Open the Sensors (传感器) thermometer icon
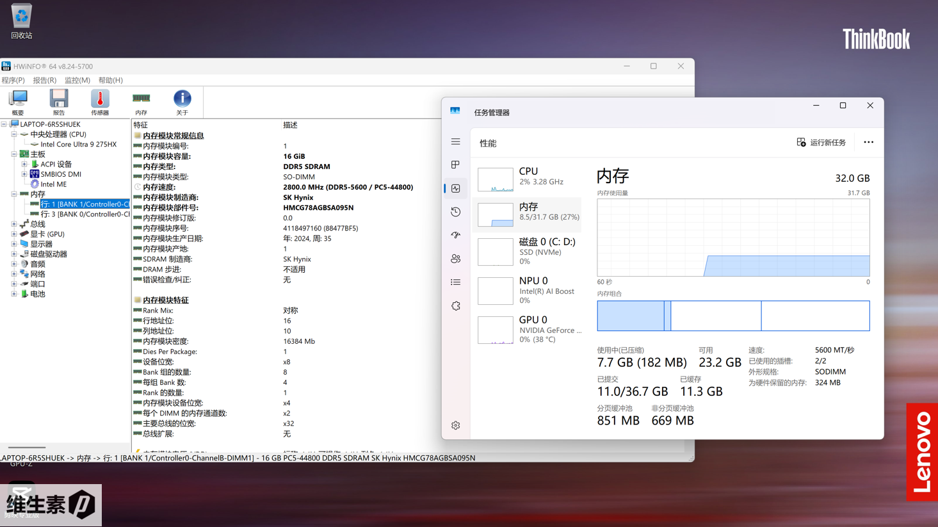The height and width of the screenshot is (527, 938). (100, 102)
